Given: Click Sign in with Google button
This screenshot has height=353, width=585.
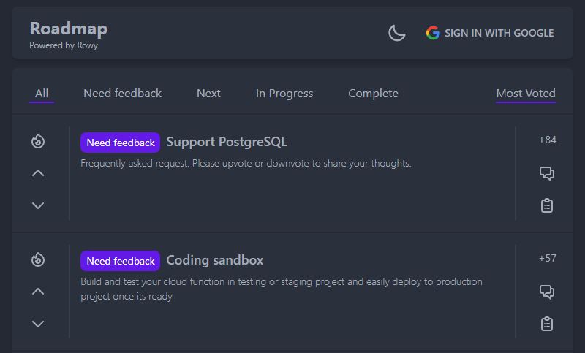Looking at the screenshot, I should point(490,33).
